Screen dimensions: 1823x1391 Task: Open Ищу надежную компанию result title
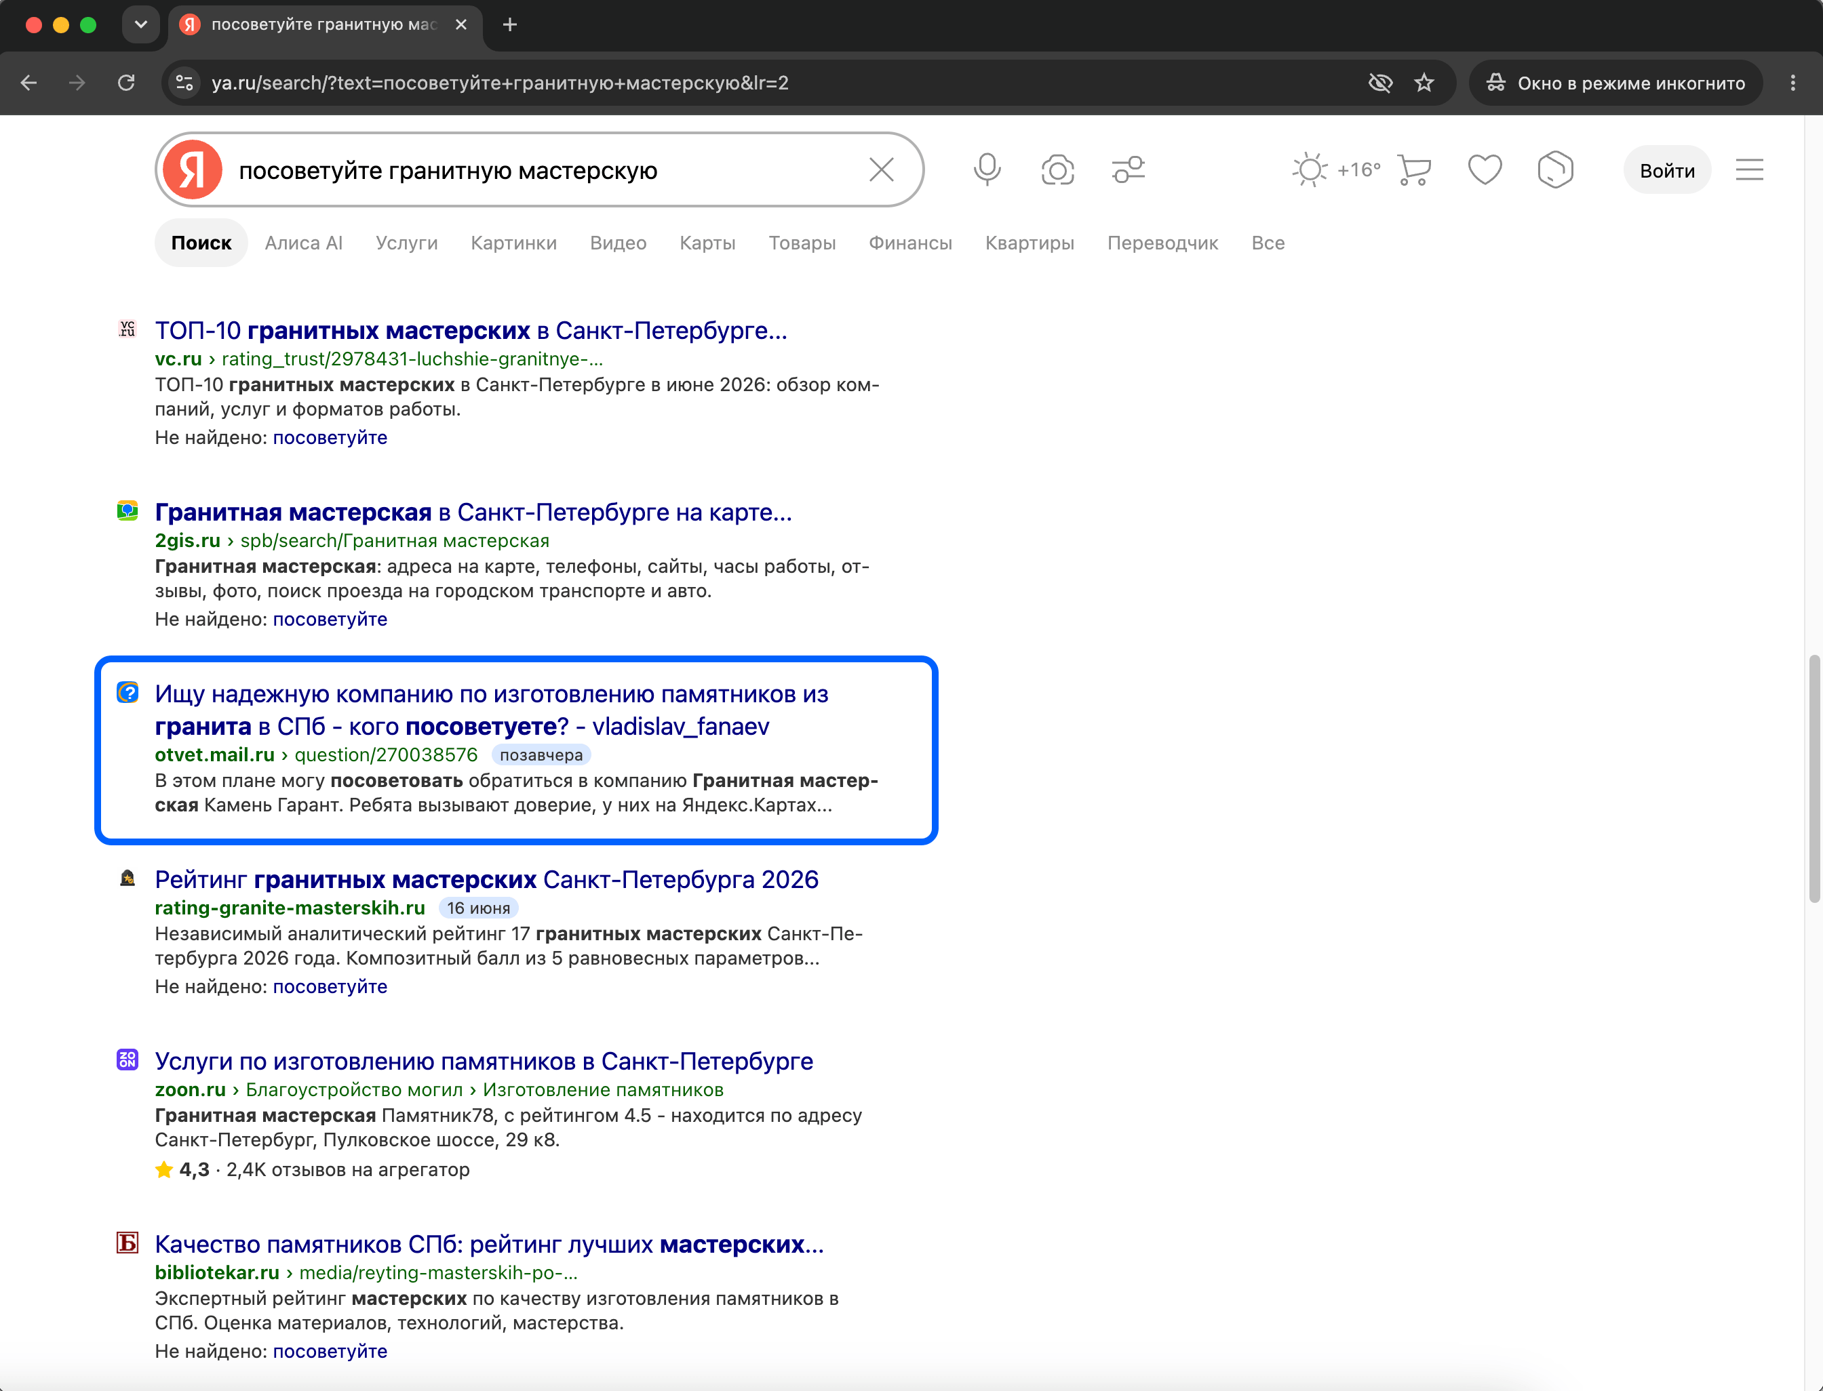(491, 710)
